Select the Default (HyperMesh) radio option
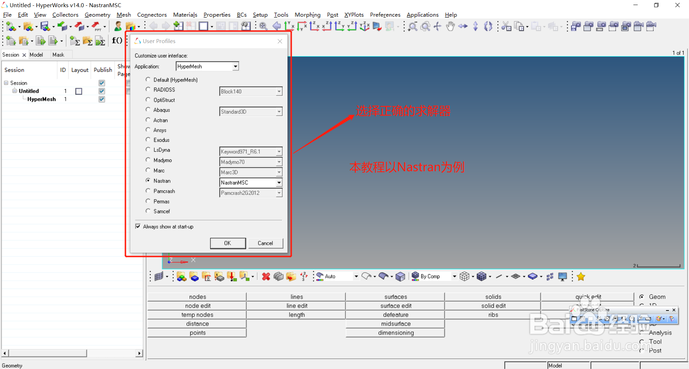Screen dimensions: 689x369 [x=148, y=79]
